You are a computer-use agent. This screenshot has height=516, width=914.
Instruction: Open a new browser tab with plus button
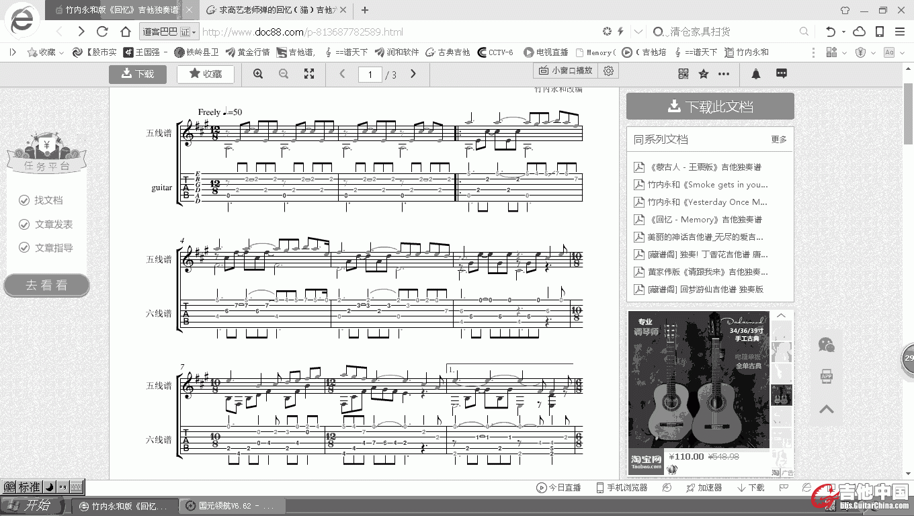365,10
